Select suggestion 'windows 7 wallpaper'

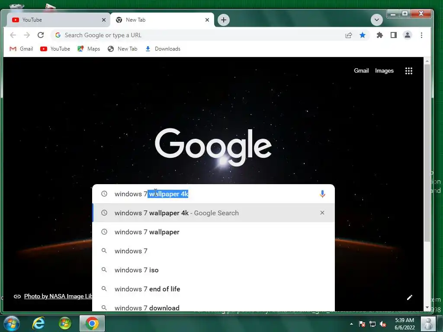pos(213,232)
